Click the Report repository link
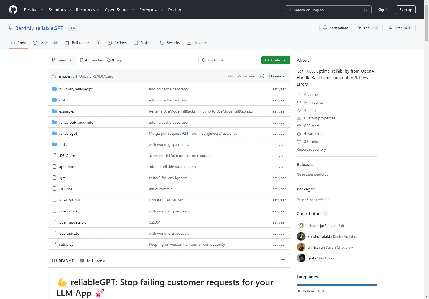The image size is (429, 299). pyautogui.click(x=311, y=149)
